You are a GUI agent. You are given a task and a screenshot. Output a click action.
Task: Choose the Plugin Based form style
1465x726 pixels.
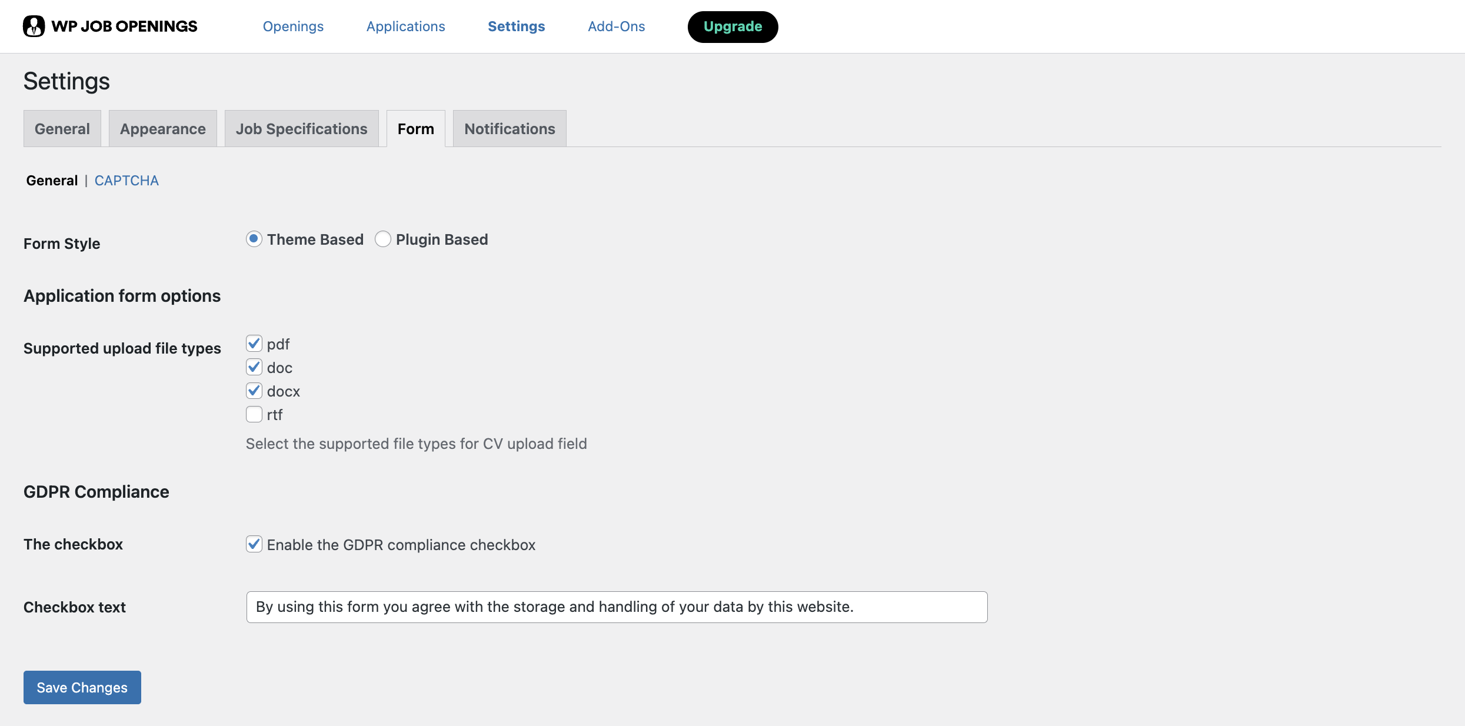[383, 239]
